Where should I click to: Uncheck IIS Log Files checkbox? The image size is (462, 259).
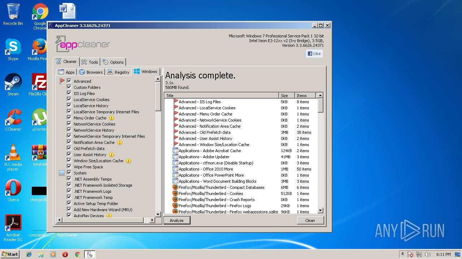click(69, 93)
